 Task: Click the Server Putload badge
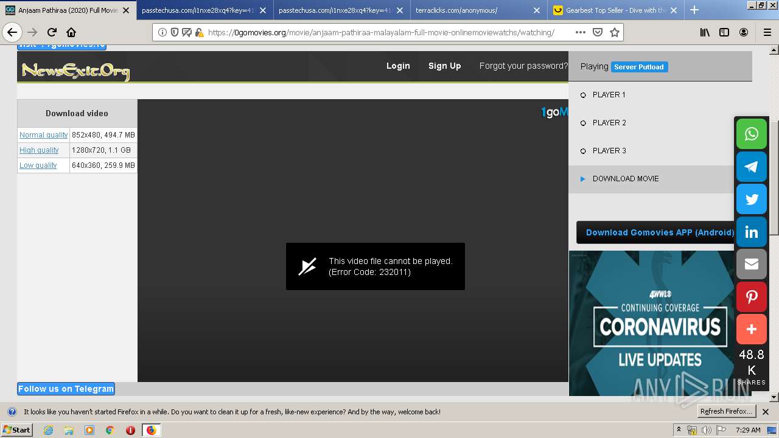[x=639, y=67]
